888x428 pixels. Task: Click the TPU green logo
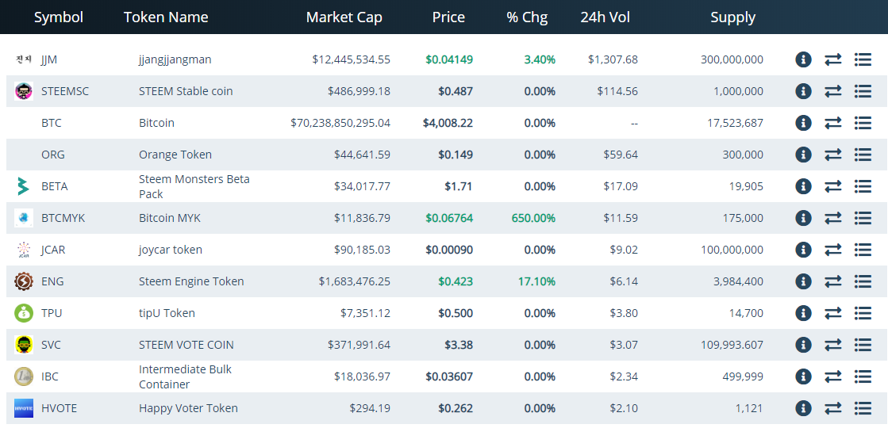pyautogui.click(x=24, y=312)
